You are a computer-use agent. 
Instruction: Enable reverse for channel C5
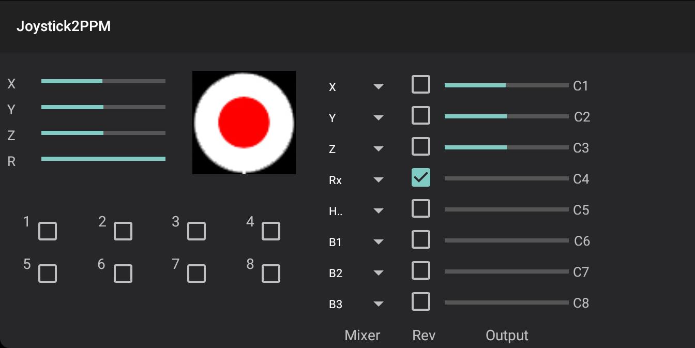click(421, 208)
